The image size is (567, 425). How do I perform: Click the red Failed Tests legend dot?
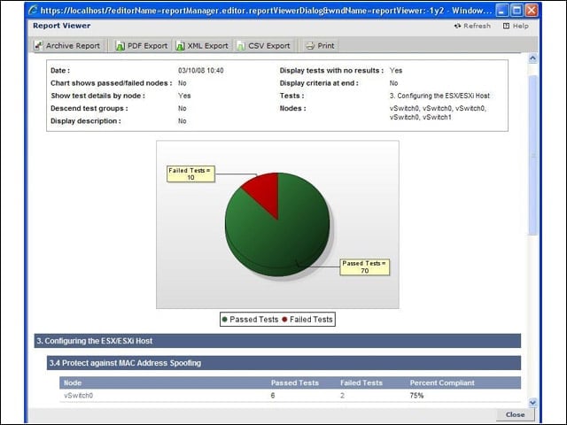284,320
